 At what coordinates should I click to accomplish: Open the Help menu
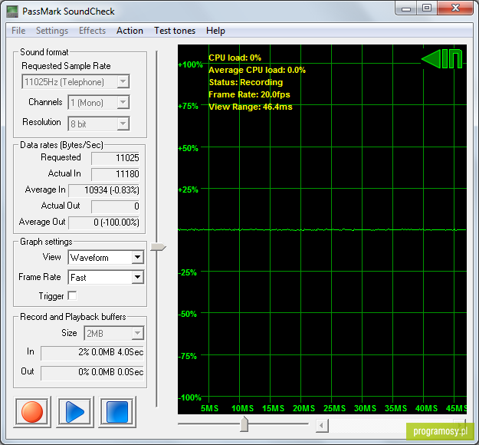tap(215, 31)
